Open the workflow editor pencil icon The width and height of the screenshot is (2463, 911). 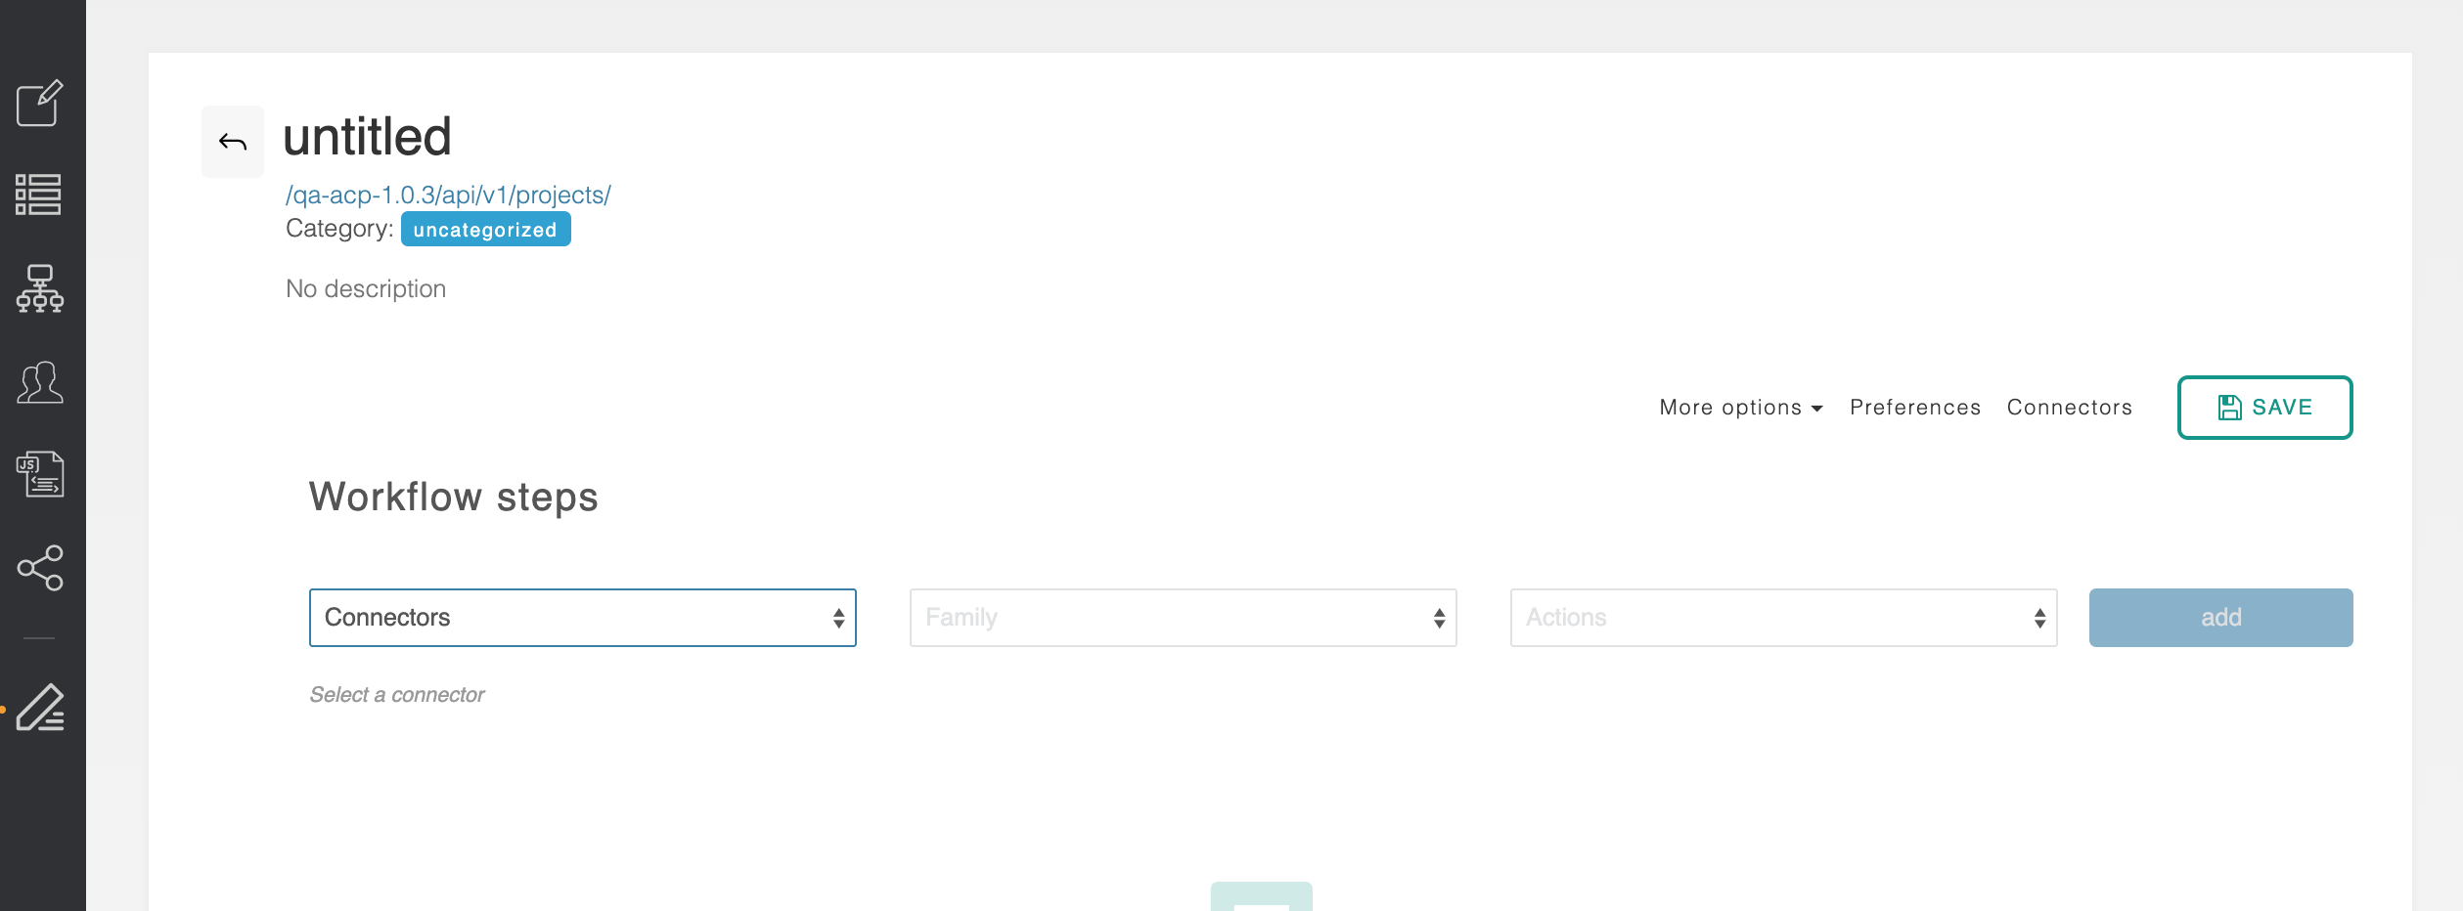tap(40, 708)
